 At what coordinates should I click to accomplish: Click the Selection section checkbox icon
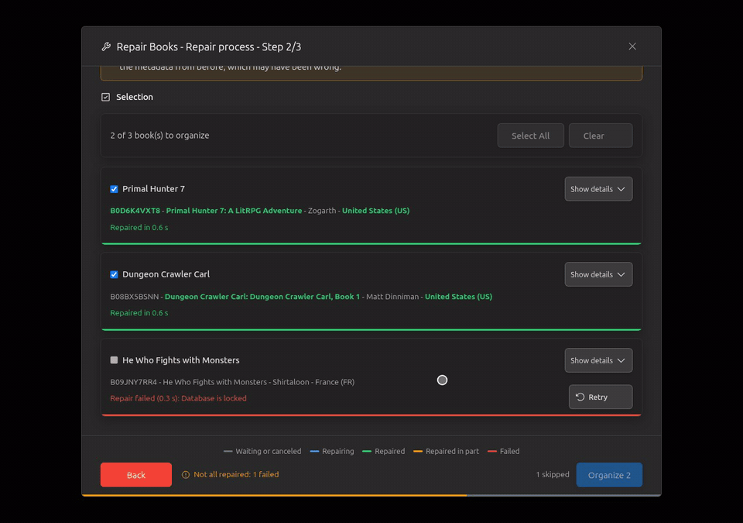106,97
